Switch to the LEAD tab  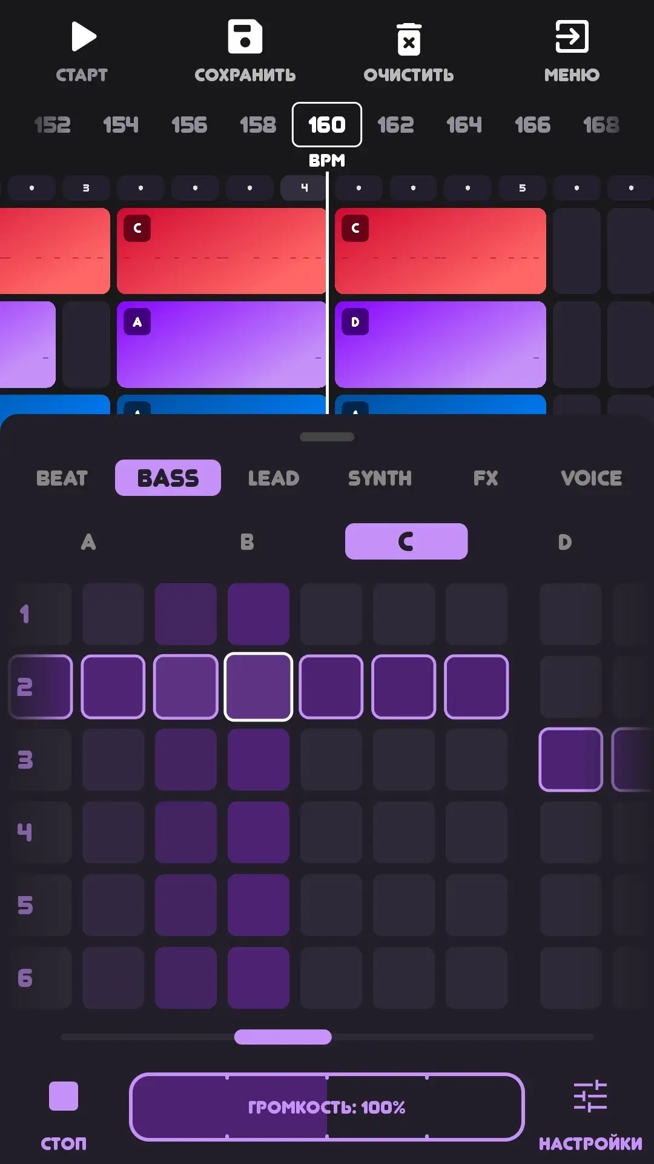tap(274, 478)
